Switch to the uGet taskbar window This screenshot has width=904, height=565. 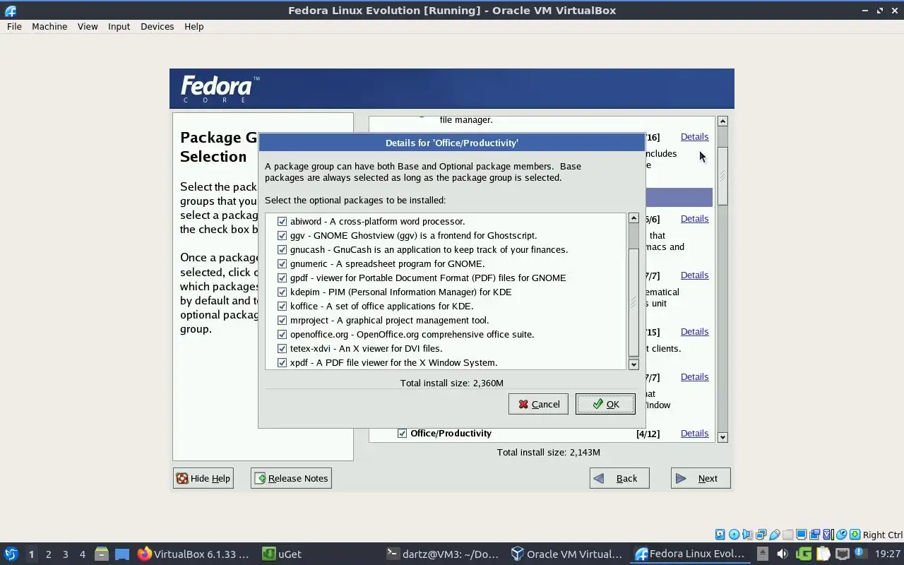pyautogui.click(x=282, y=554)
